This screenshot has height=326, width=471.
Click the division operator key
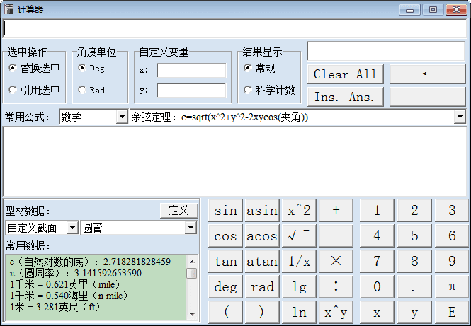tap(336, 286)
